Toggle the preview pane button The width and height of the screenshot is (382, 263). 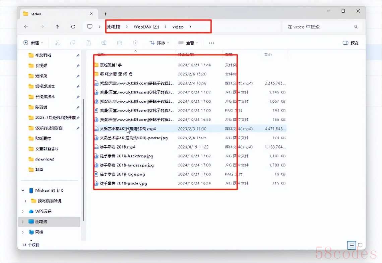point(351,43)
